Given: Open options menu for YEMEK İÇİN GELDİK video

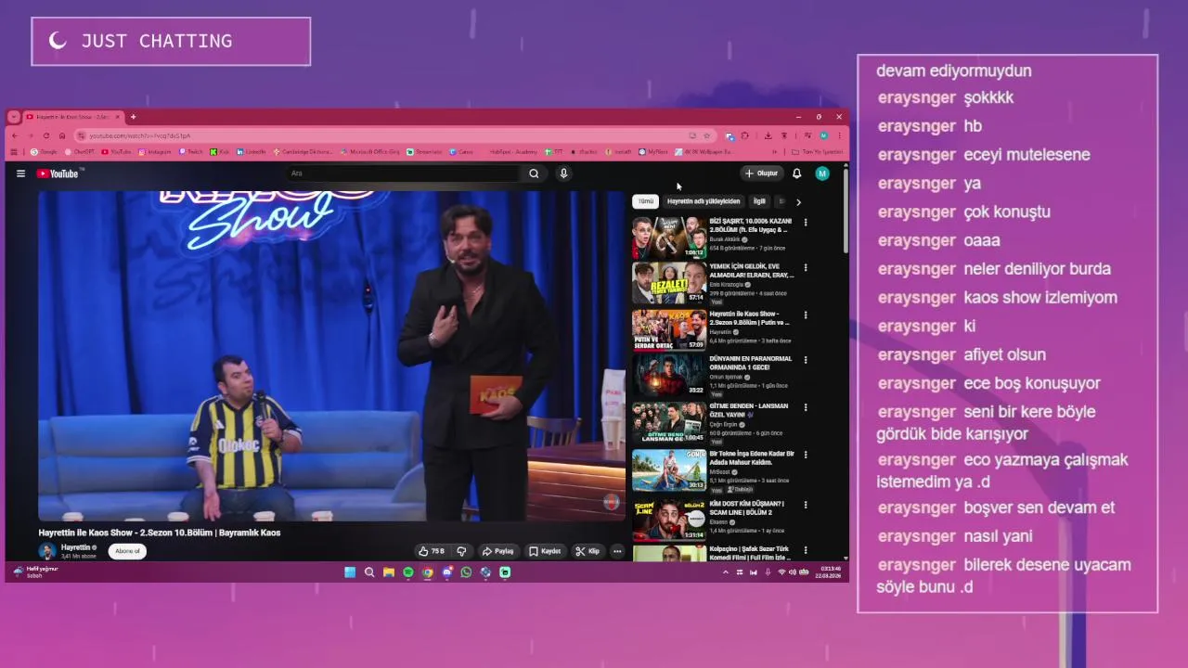Looking at the screenshot, I should (x=806, y=268).
